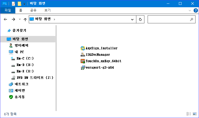Select 바탕 화면 in the navigation pane

(x=28, y=39)
